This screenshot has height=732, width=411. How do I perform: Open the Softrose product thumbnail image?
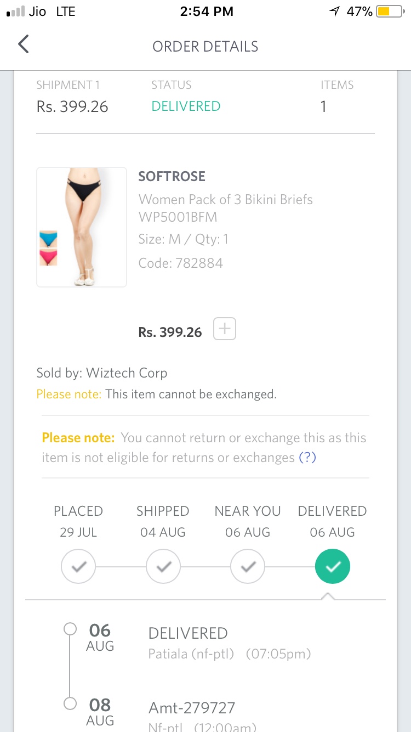tap(82, 227)
